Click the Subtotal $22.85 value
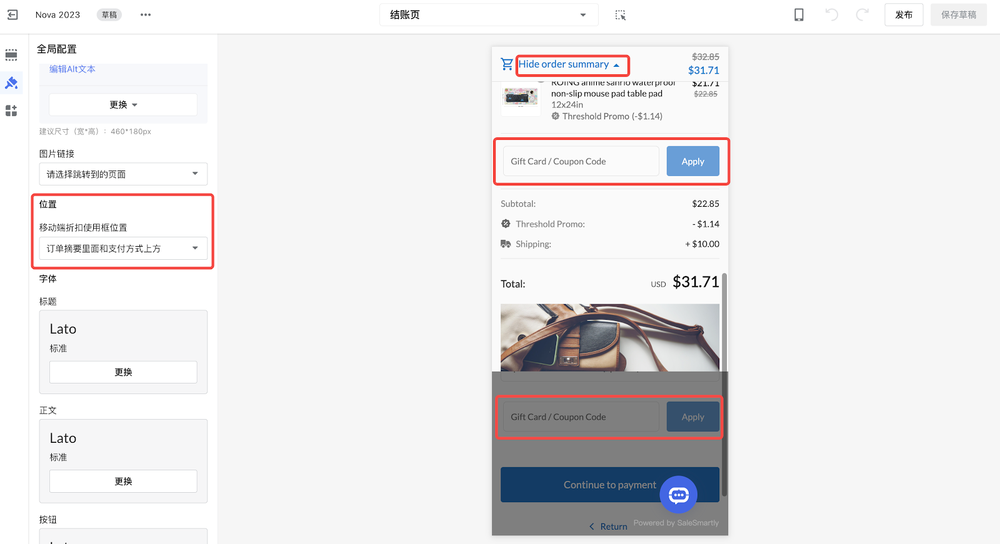 coord(706,204)
